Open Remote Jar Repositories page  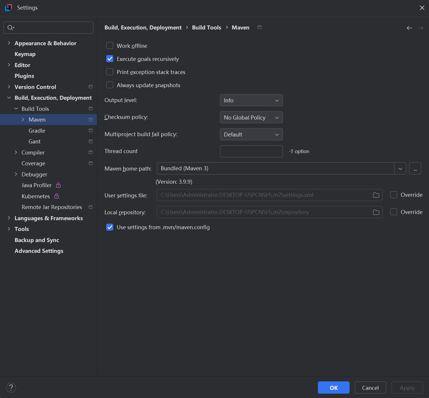52,207
